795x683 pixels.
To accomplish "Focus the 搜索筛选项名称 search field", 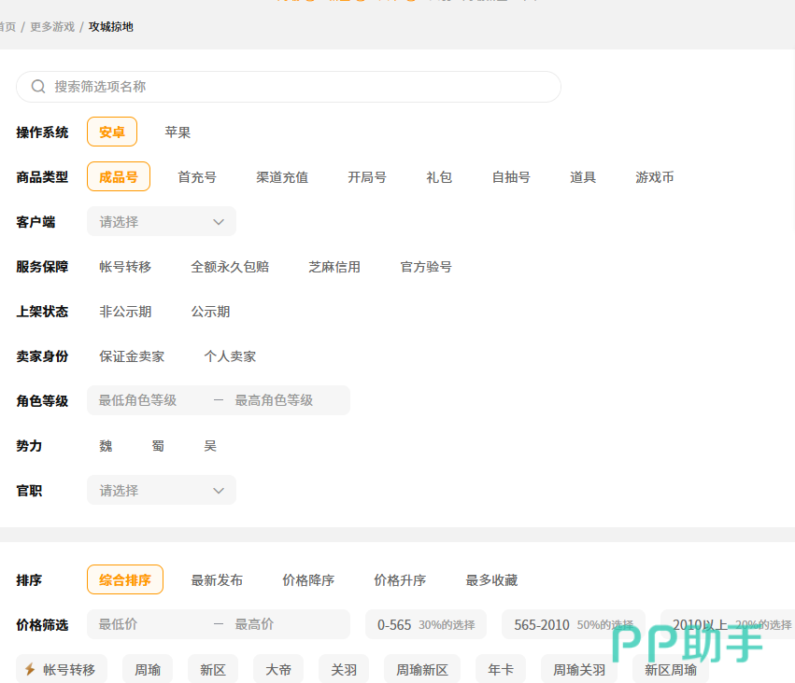I will click(299, 87).
